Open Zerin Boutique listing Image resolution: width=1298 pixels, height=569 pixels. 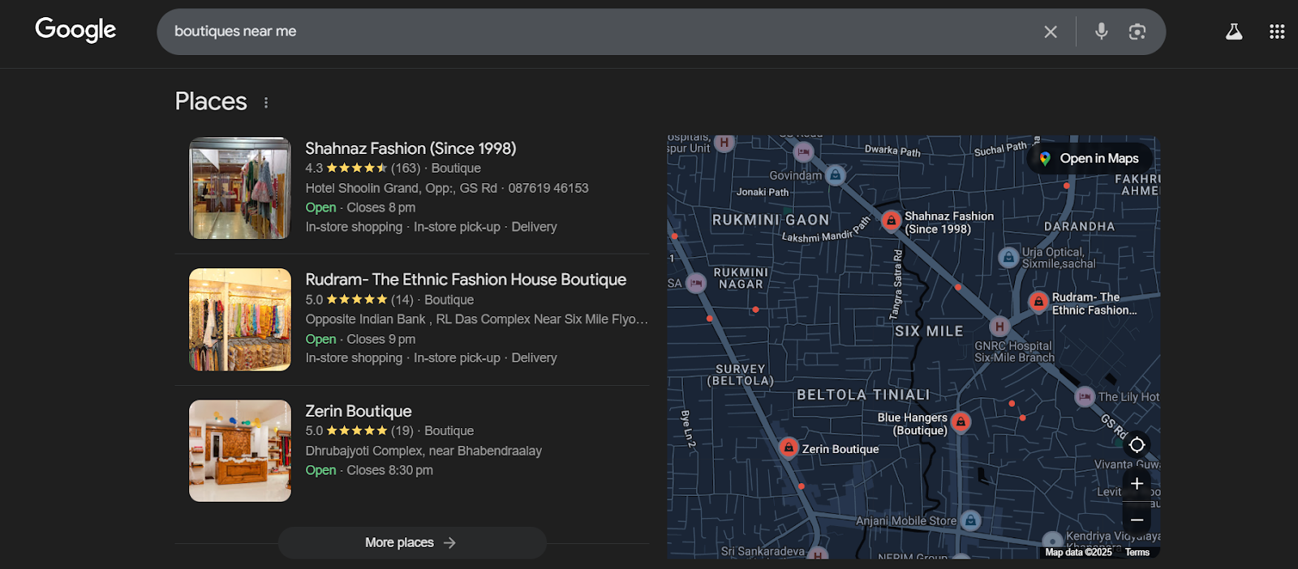point(359,411)
